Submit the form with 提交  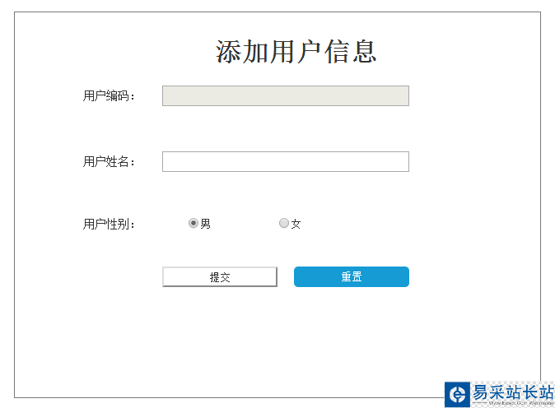[x=220, y=277]
